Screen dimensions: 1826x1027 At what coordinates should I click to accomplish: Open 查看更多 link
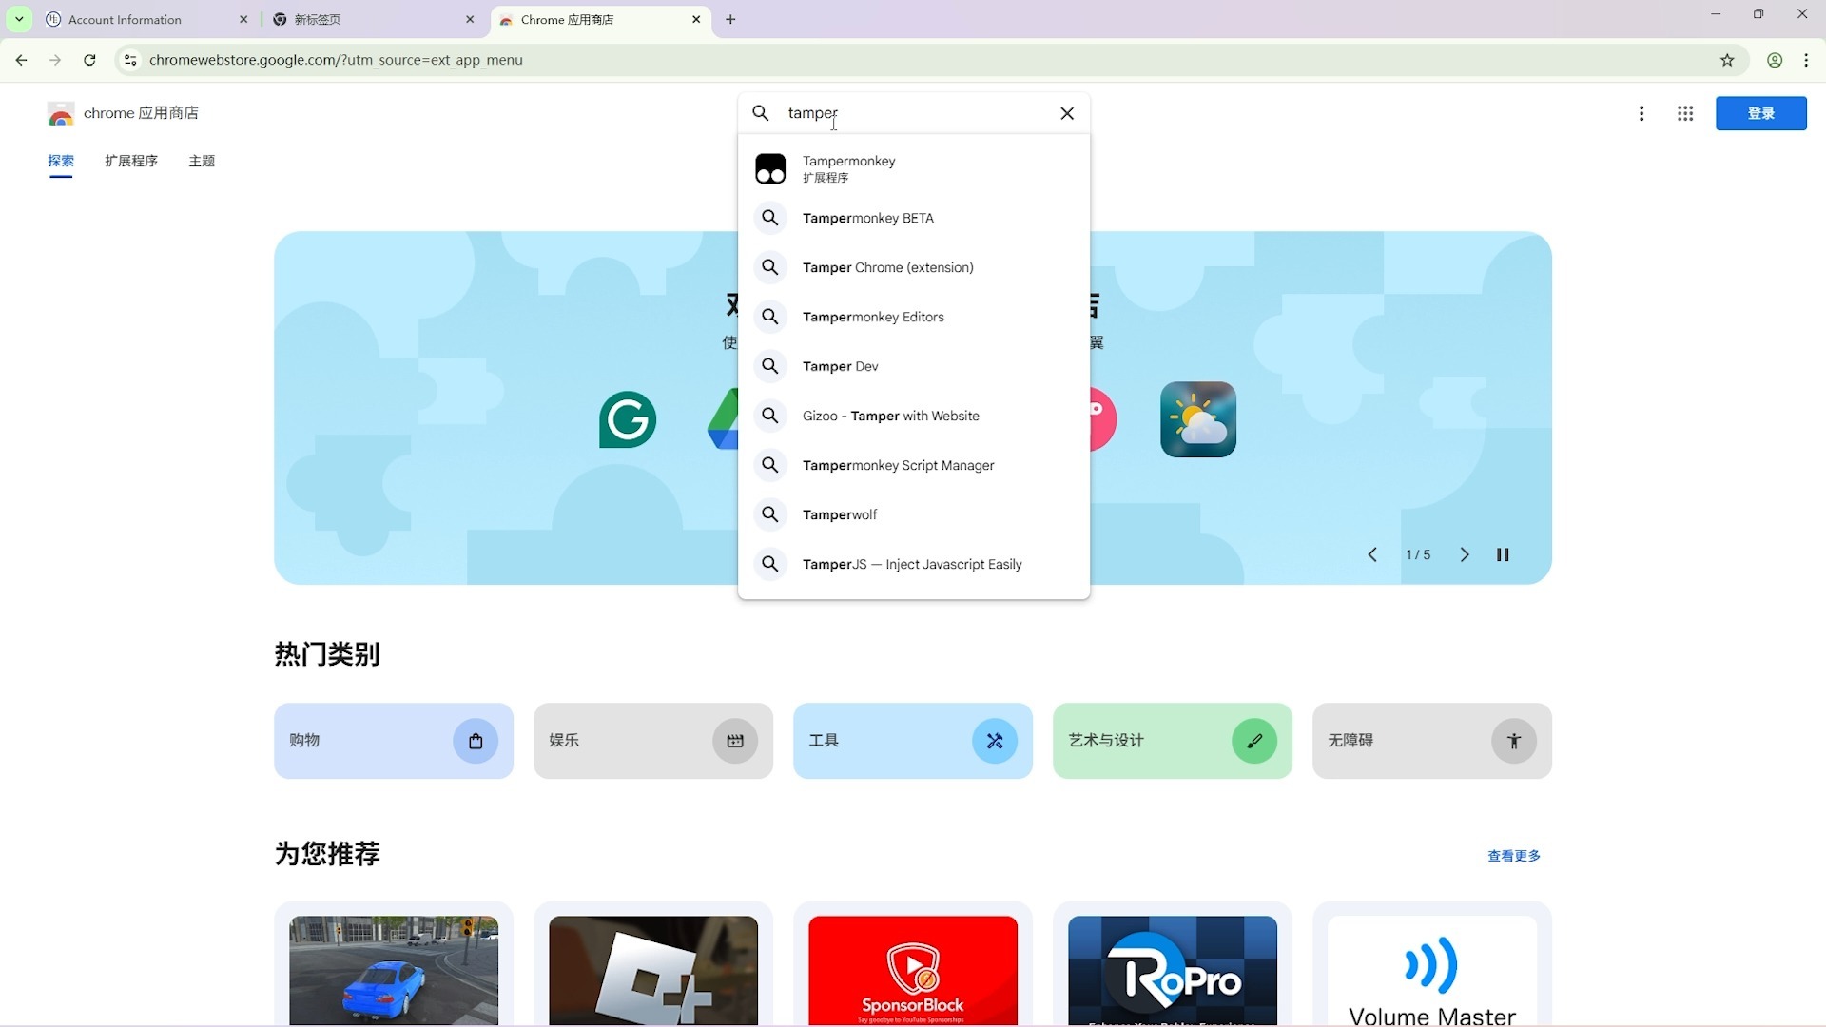pyautogui.click(x=1514, y=856)
